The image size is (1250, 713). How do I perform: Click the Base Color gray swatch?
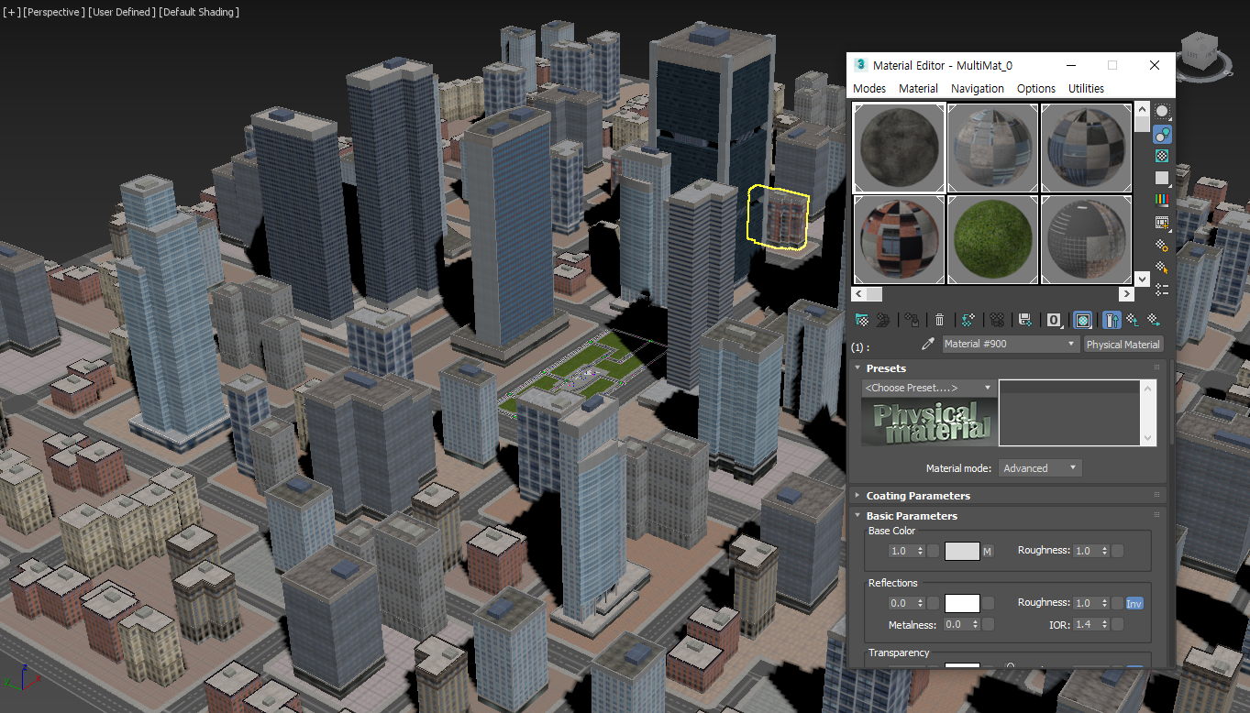962,552
